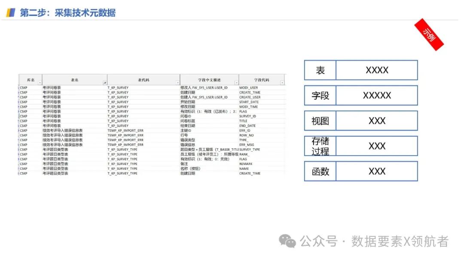Click the 题目类型 = 员工层级 description cell
The image size is (464, 260).
pyautogui.click(x=210, y=150)
